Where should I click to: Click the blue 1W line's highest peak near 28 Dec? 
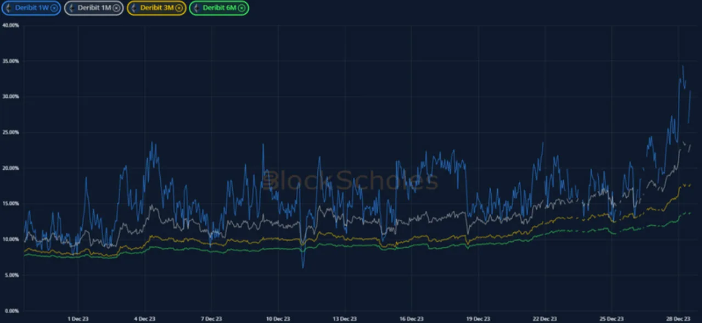[x=683, y=66]
